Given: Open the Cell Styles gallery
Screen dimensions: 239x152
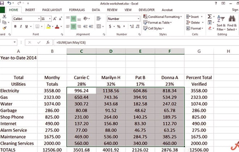Looking at the screenshot, I should tap(154, 28).
